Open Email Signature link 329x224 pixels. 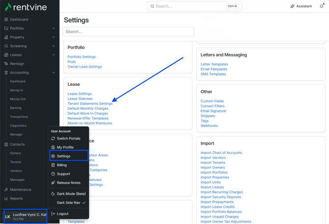[x=213, y=111]
